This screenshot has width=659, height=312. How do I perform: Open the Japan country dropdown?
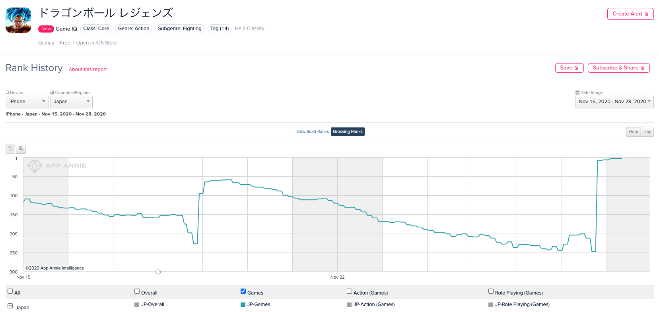(72, 102)
